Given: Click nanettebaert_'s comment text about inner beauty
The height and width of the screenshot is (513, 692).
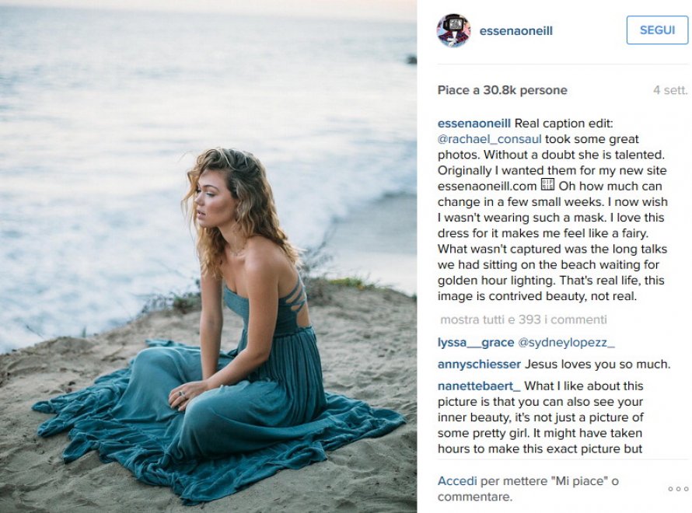Looking at the screenshot, I should [540, 417].
